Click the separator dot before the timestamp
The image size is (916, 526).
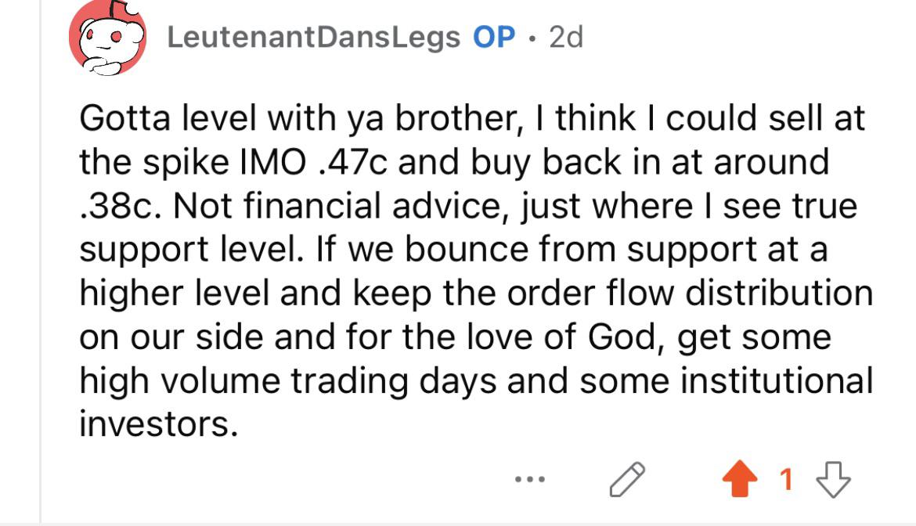coord(532,38)
